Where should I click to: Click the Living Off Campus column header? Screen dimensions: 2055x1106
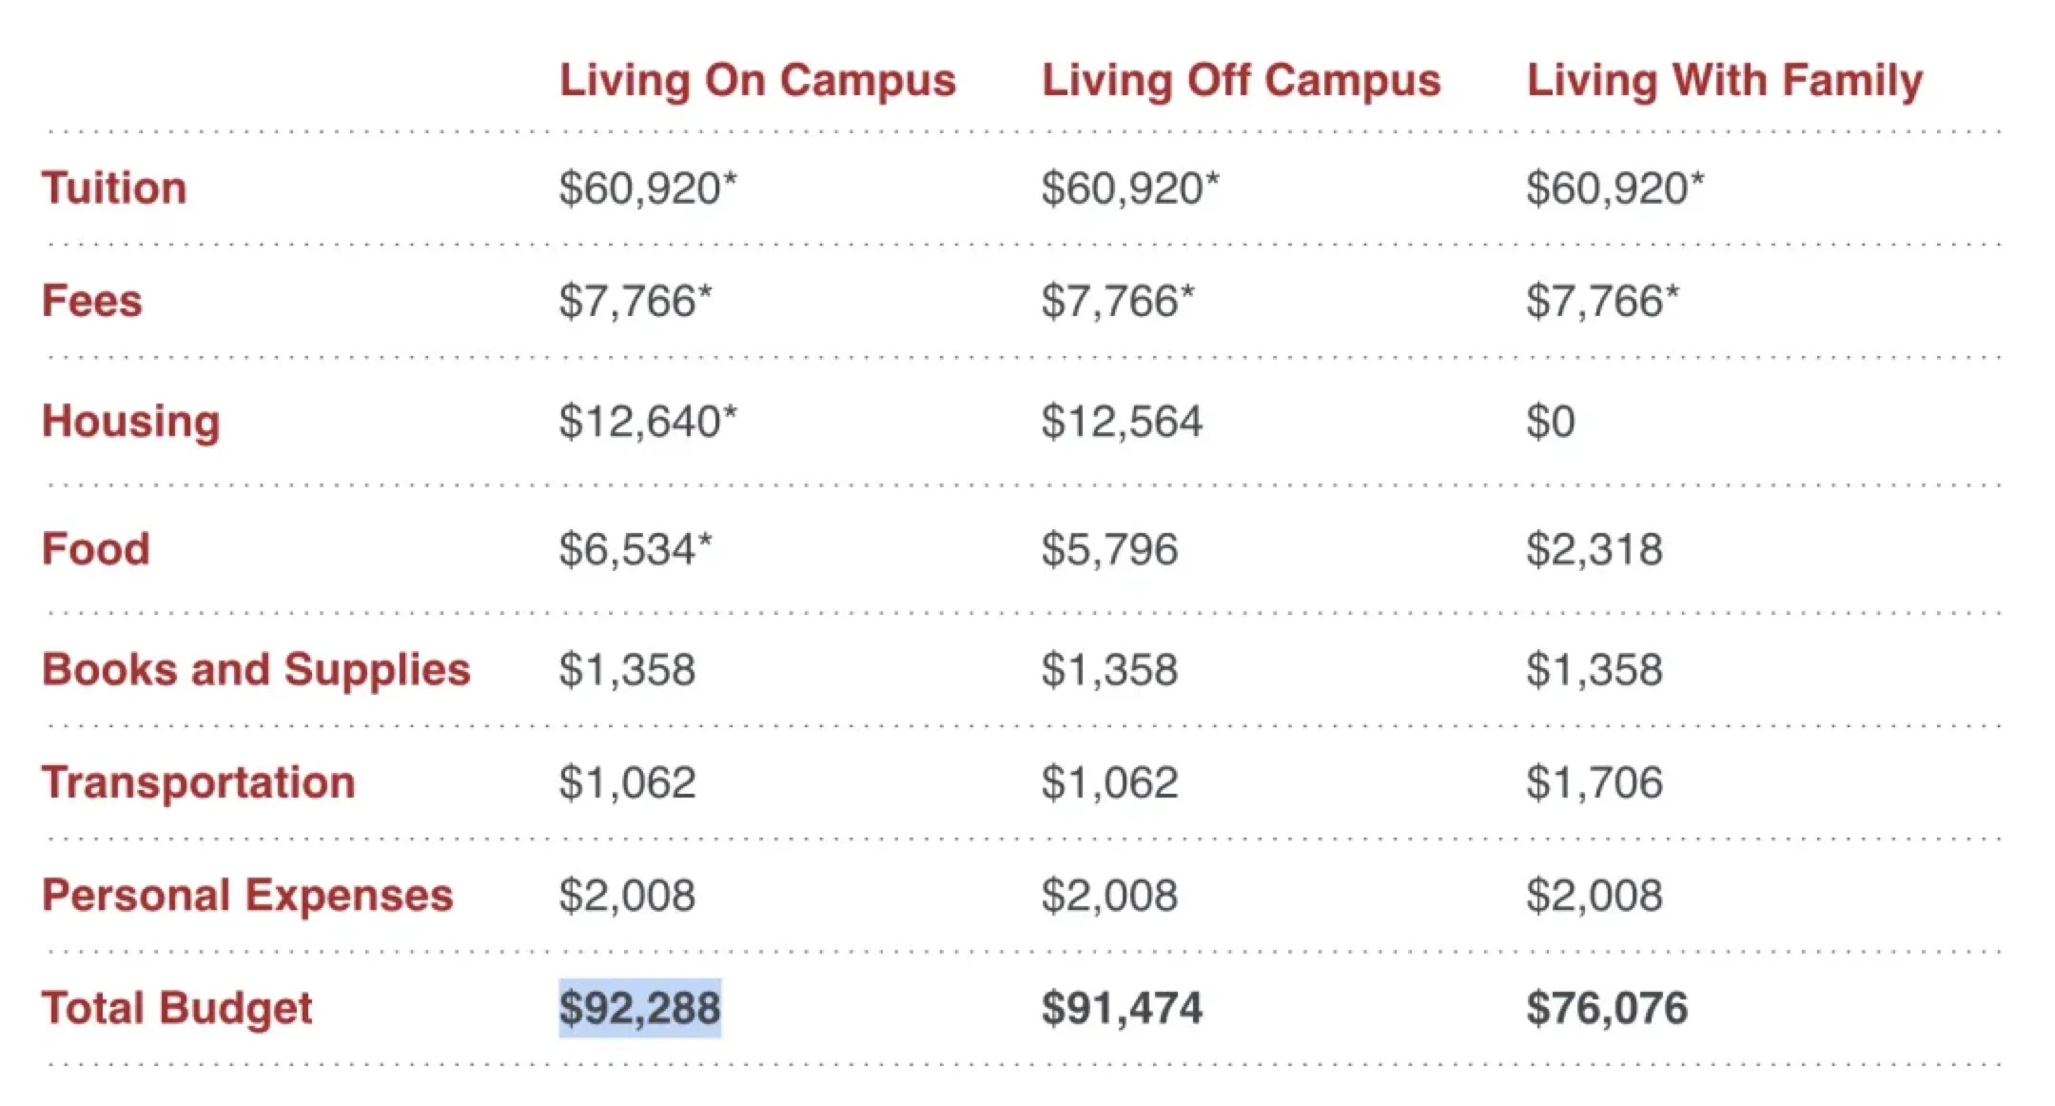coord(1241,80)
